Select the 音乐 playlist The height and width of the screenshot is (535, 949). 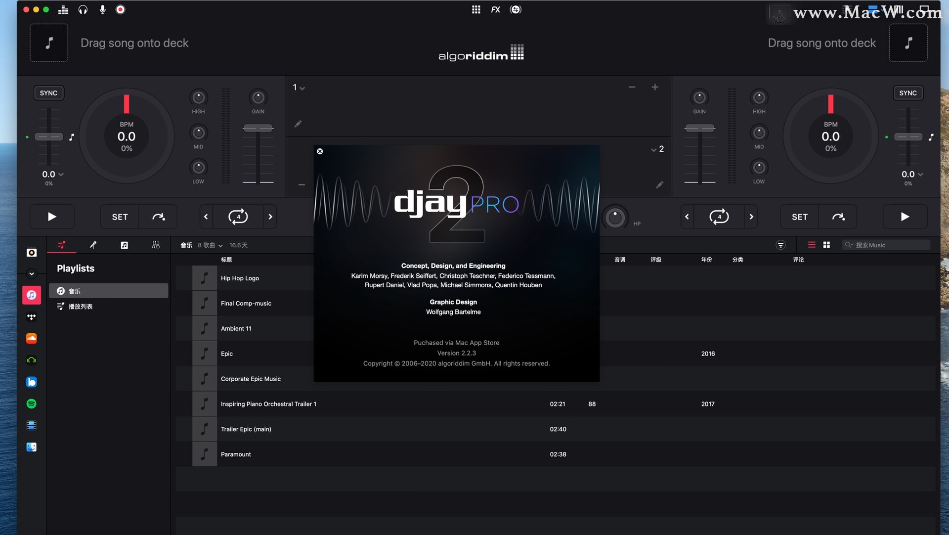pos(108,291)
